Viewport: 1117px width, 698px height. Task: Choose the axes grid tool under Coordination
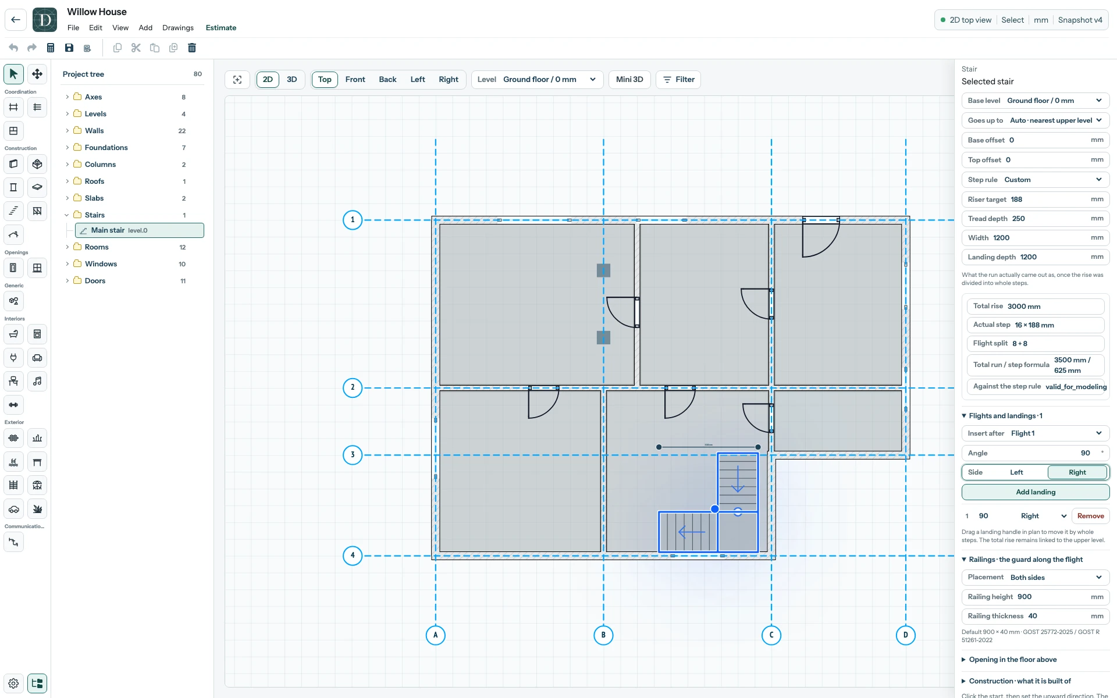click(x=13, y=107)
